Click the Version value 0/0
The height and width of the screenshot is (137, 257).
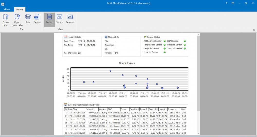116,53
